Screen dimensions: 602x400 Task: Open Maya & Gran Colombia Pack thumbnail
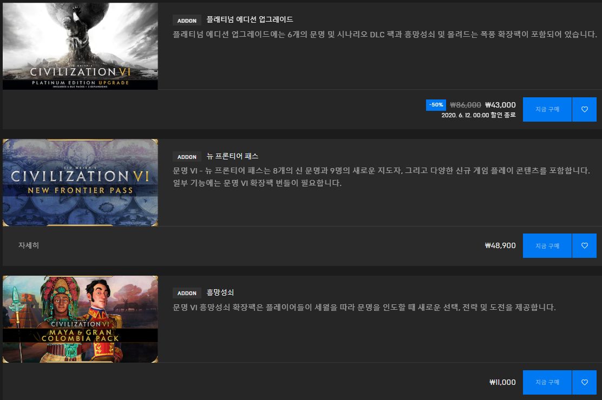tap(80, 319)
